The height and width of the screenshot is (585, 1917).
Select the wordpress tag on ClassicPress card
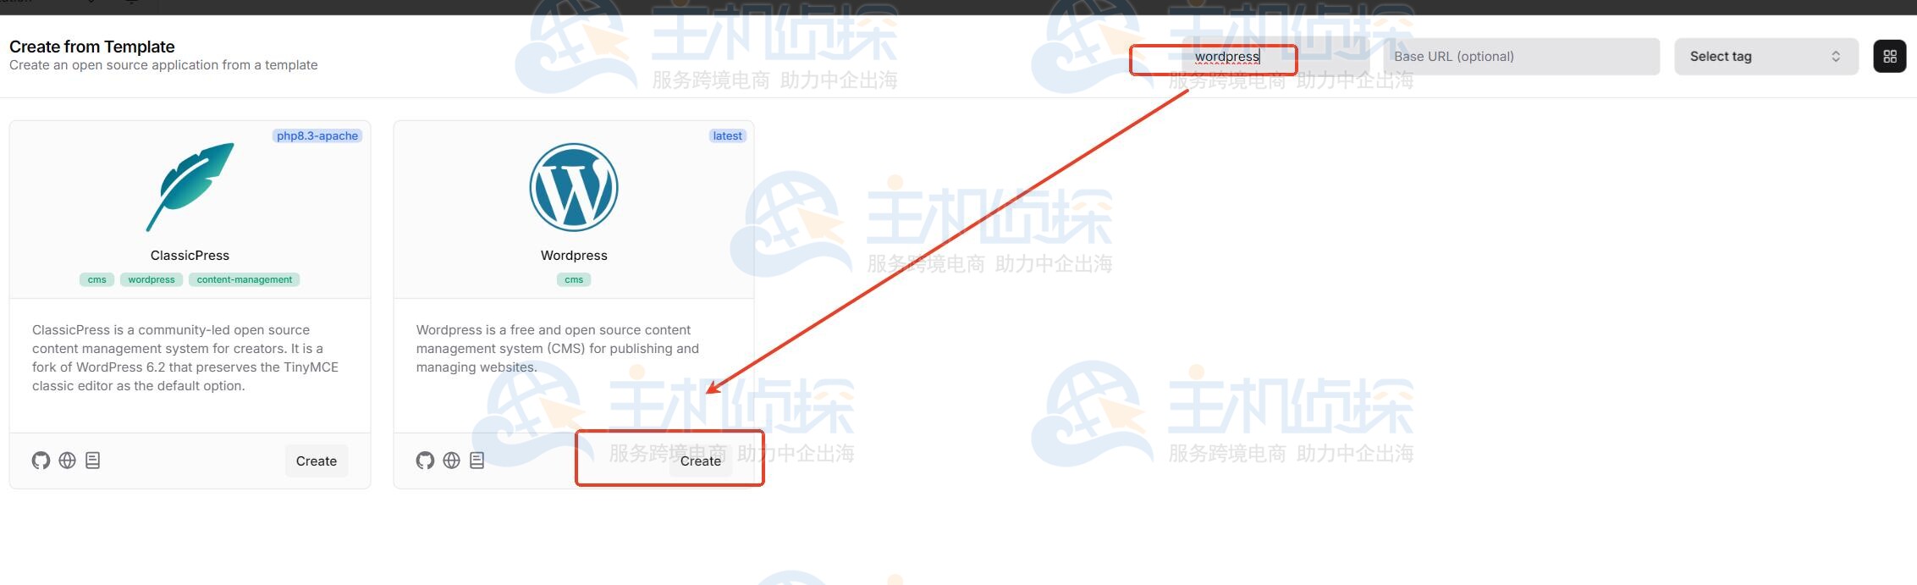click(x=151, y=279)
